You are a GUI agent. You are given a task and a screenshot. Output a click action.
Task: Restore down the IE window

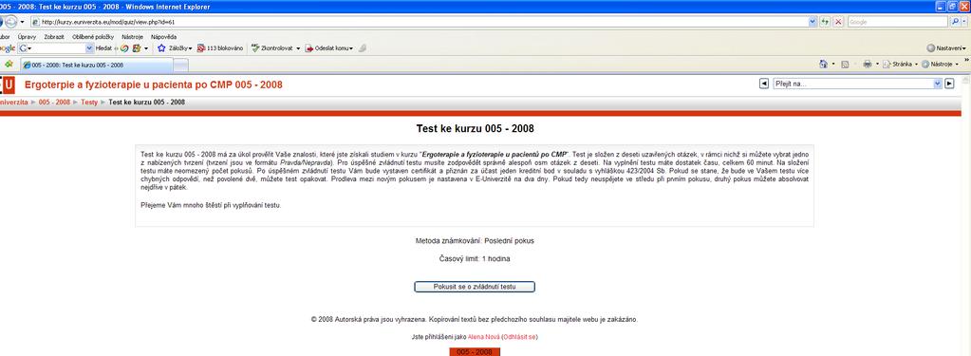(952, 7)
